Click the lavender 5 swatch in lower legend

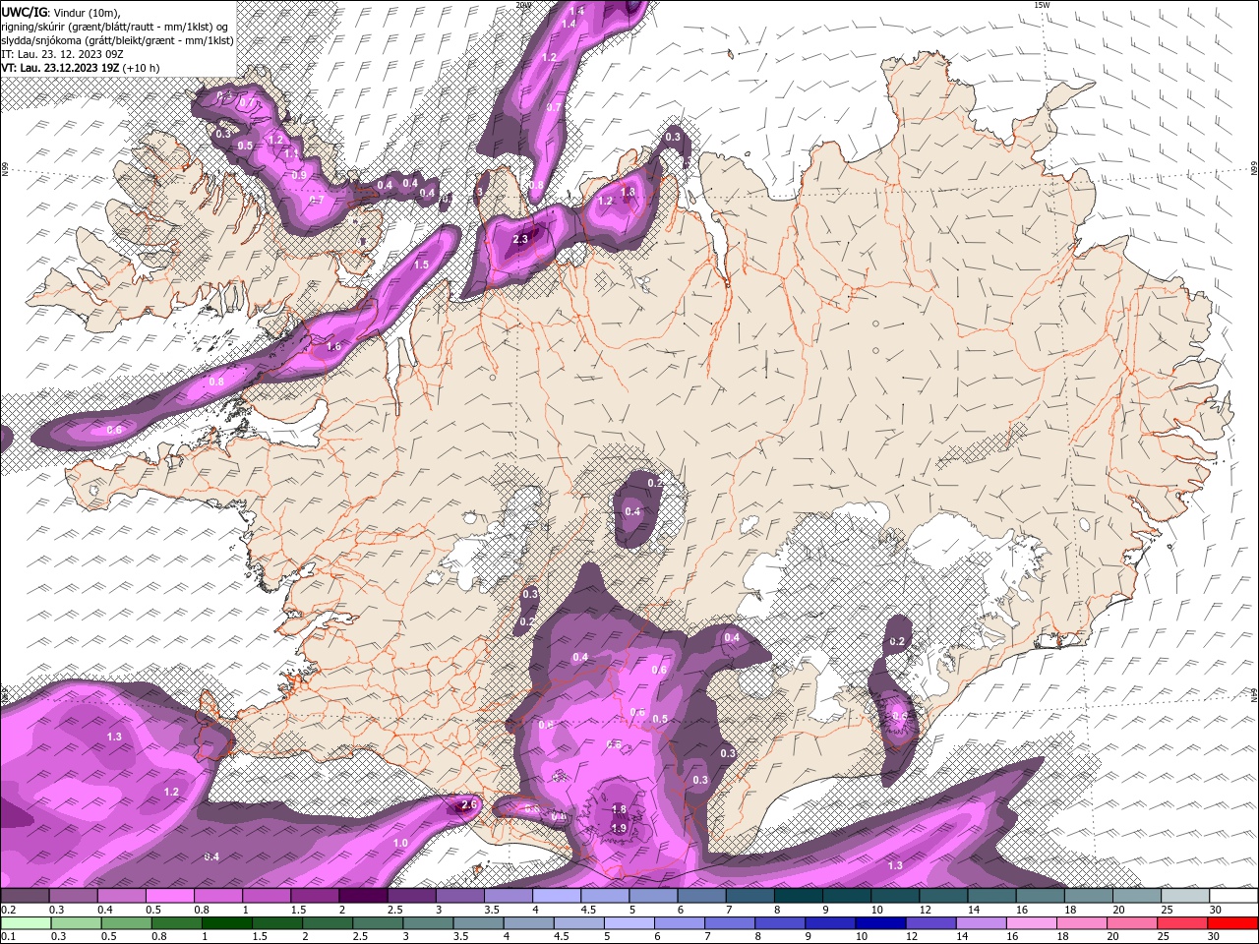pyautogui.click(x=631, y=923)
